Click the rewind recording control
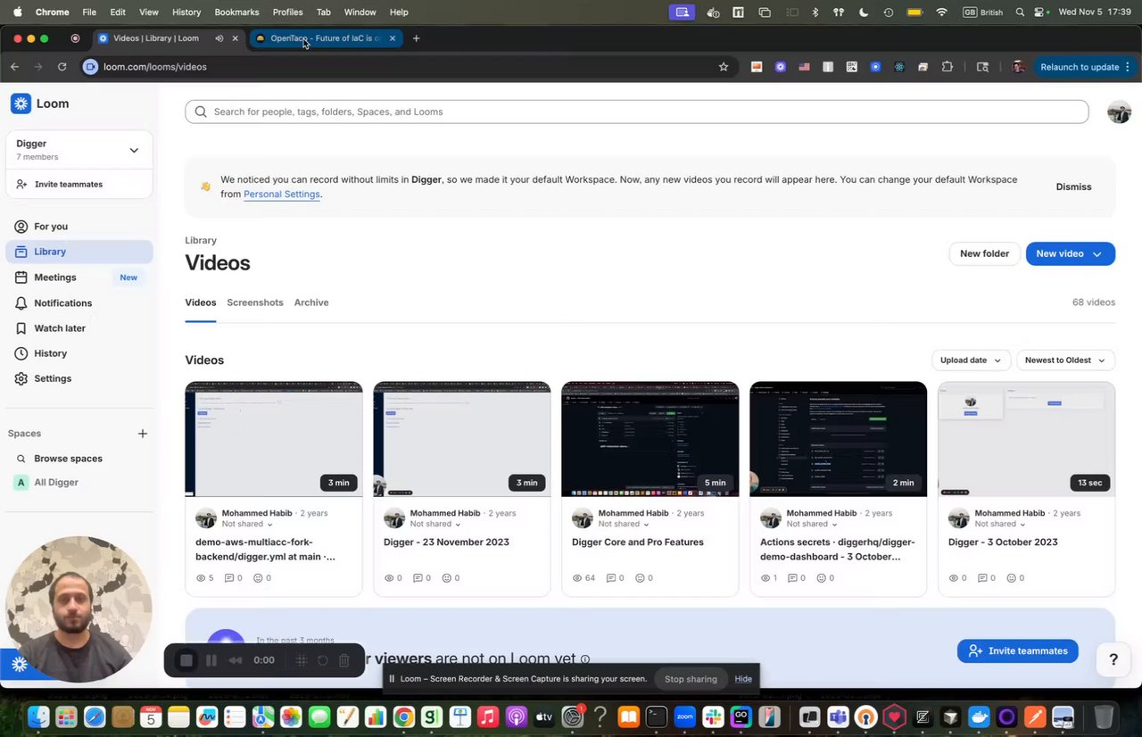 (236, 660)
